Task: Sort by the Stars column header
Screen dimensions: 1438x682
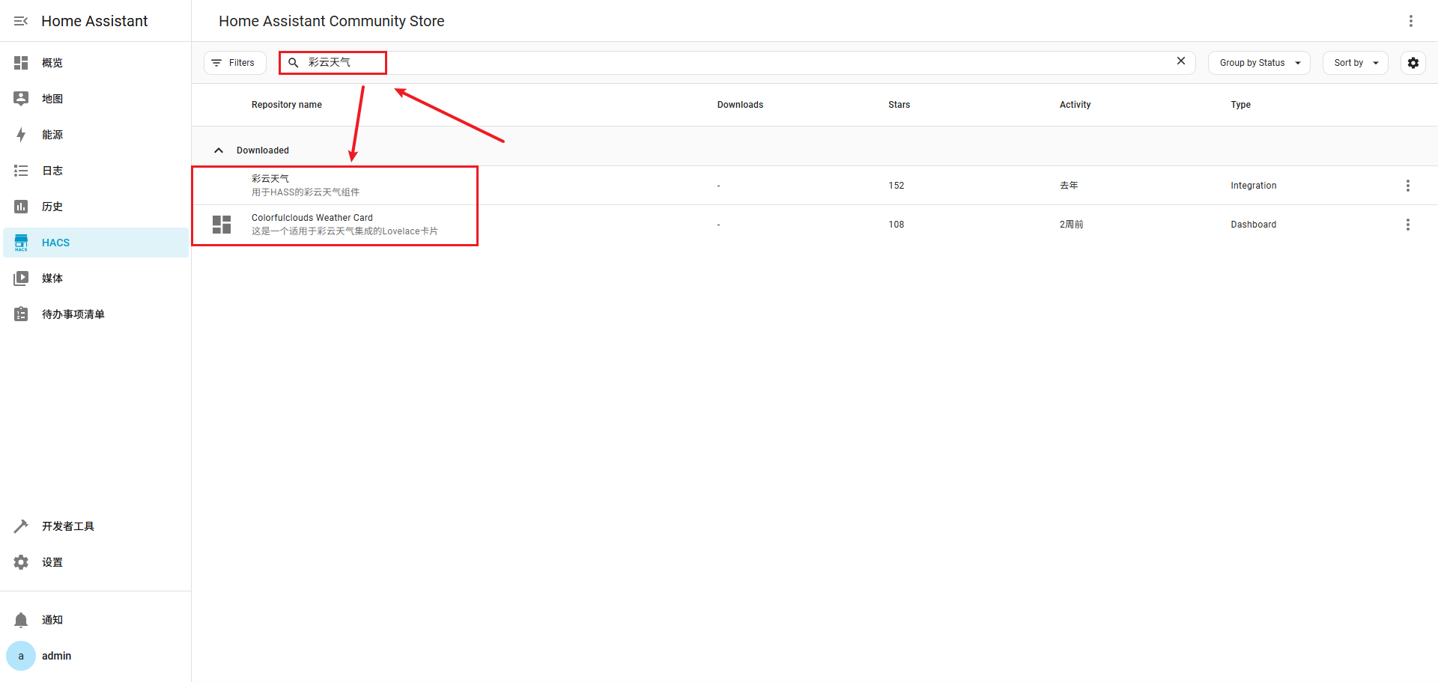Action: [x=899, y=105]
